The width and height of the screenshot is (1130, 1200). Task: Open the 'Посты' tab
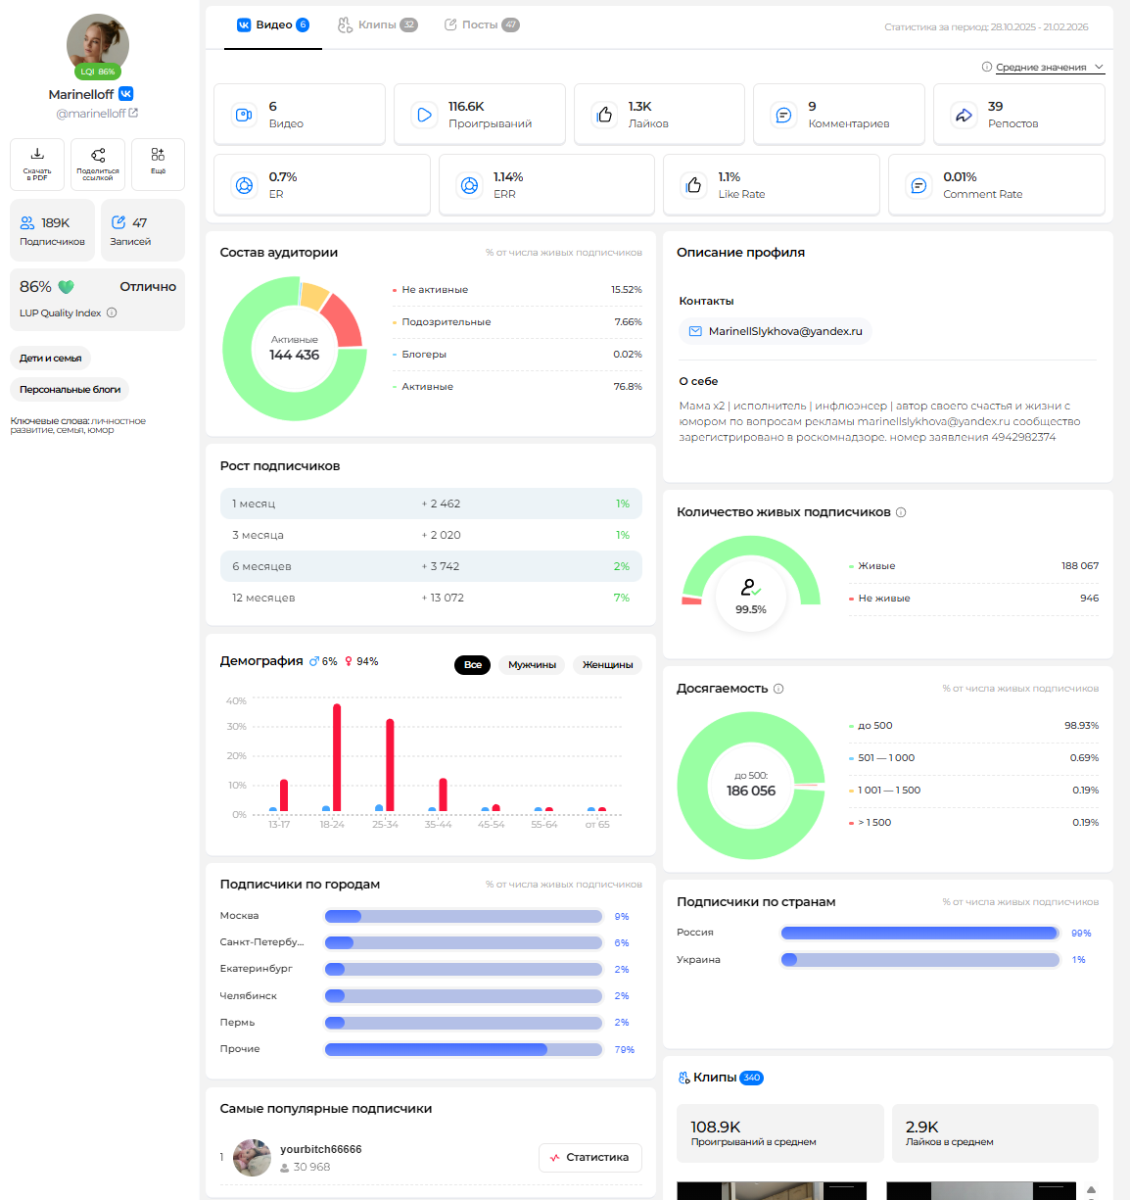click(x=481, y=24)
